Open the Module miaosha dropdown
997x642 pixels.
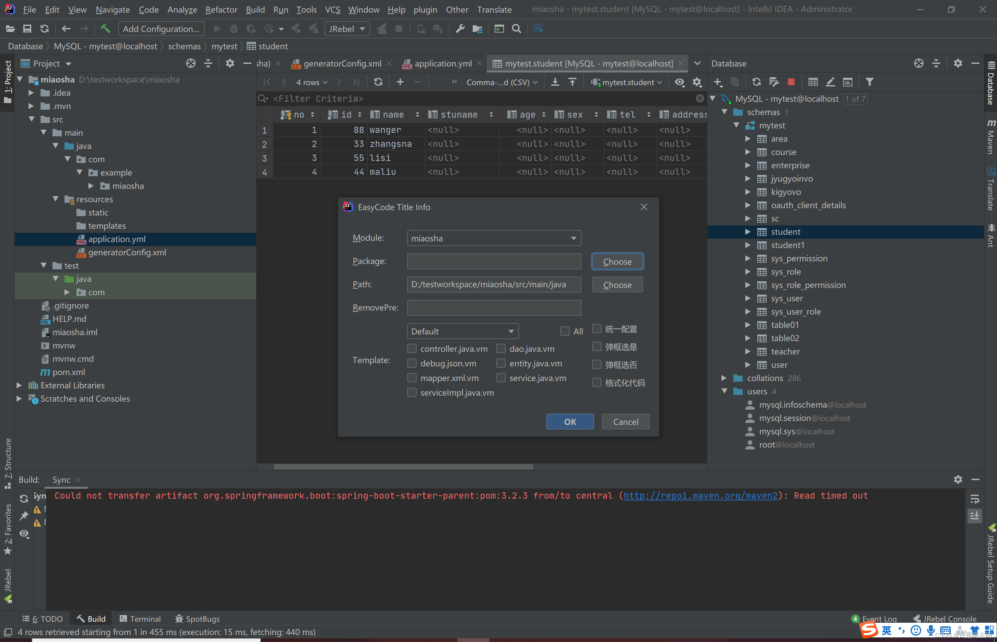(x=494, y=238)
